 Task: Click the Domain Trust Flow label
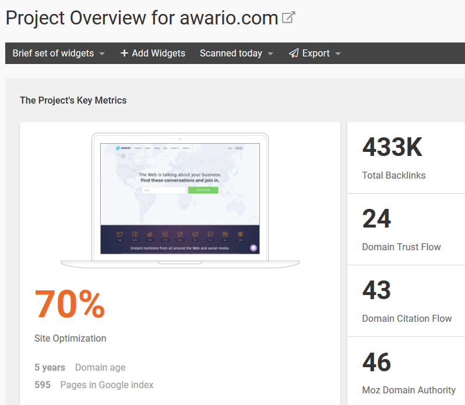[x=401, y=247]
